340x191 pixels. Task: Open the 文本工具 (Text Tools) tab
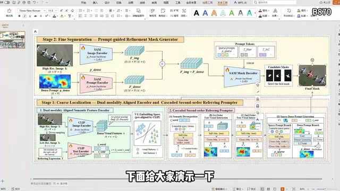pyautogui.click(x=223, y=3)
